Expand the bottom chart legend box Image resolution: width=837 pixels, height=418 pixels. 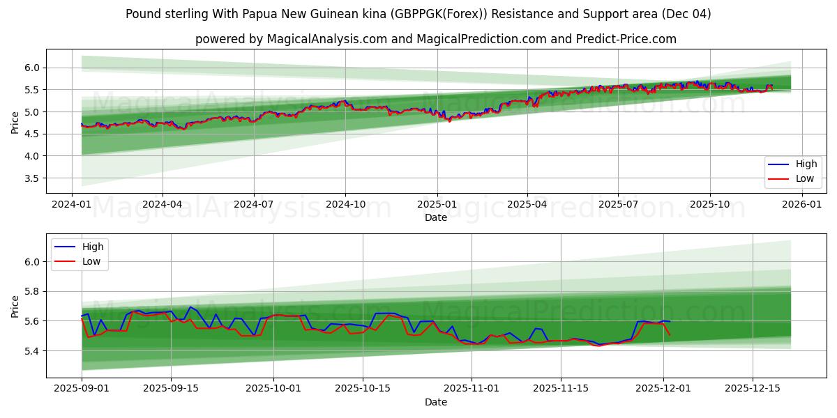pos(78,254)
